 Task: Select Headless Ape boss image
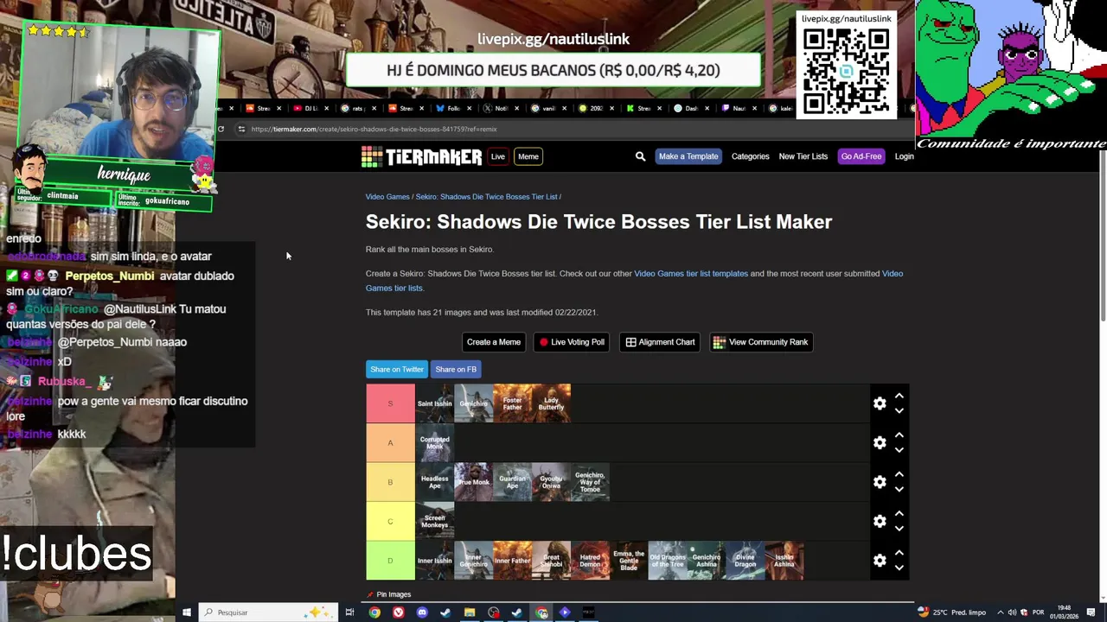click(434, 482)
